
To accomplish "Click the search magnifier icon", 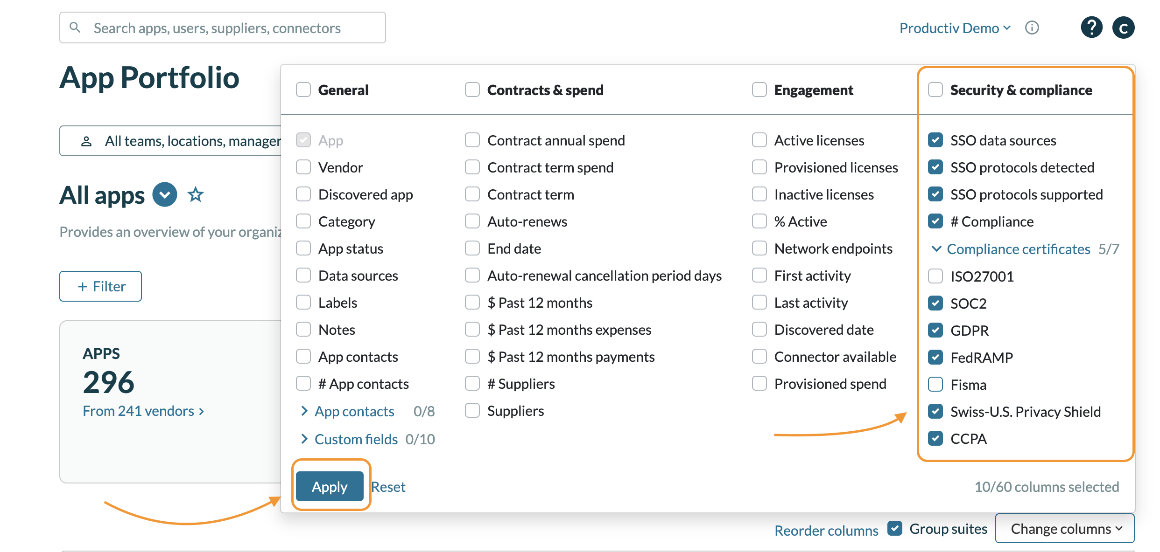I will (x=75, y=28).
